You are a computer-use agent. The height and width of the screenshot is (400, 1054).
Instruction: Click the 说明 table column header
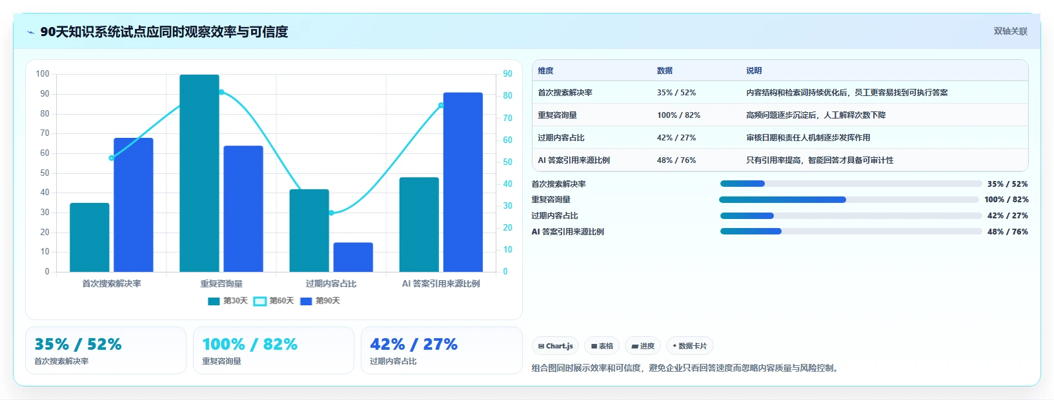point(754,71)
